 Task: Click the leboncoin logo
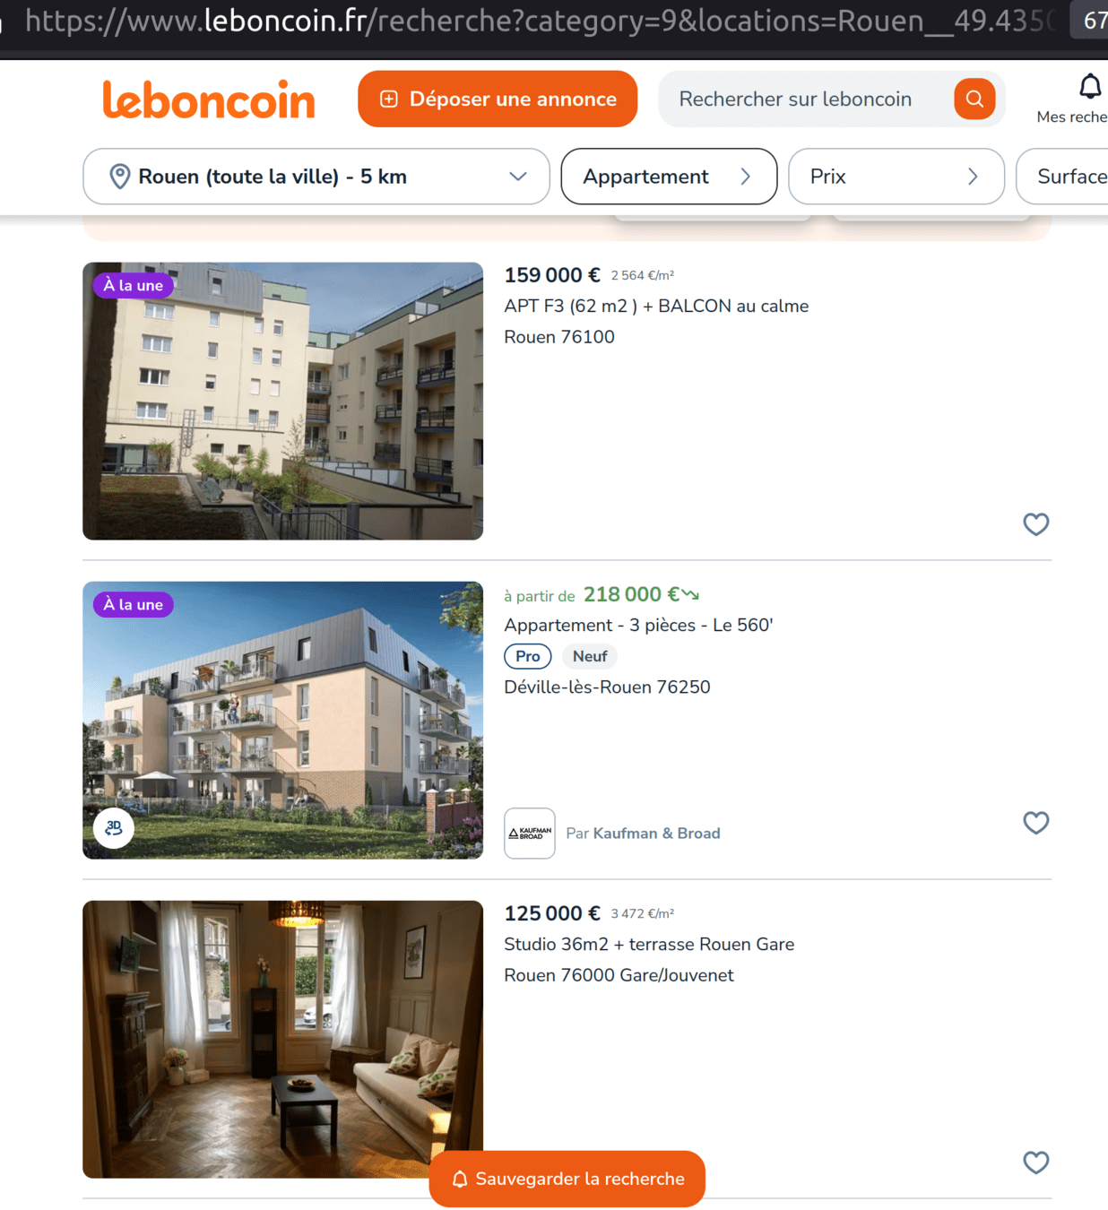[209, 99]
